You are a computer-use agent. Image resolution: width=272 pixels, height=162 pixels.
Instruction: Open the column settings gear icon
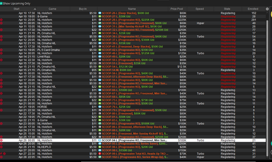coord(267,9)
